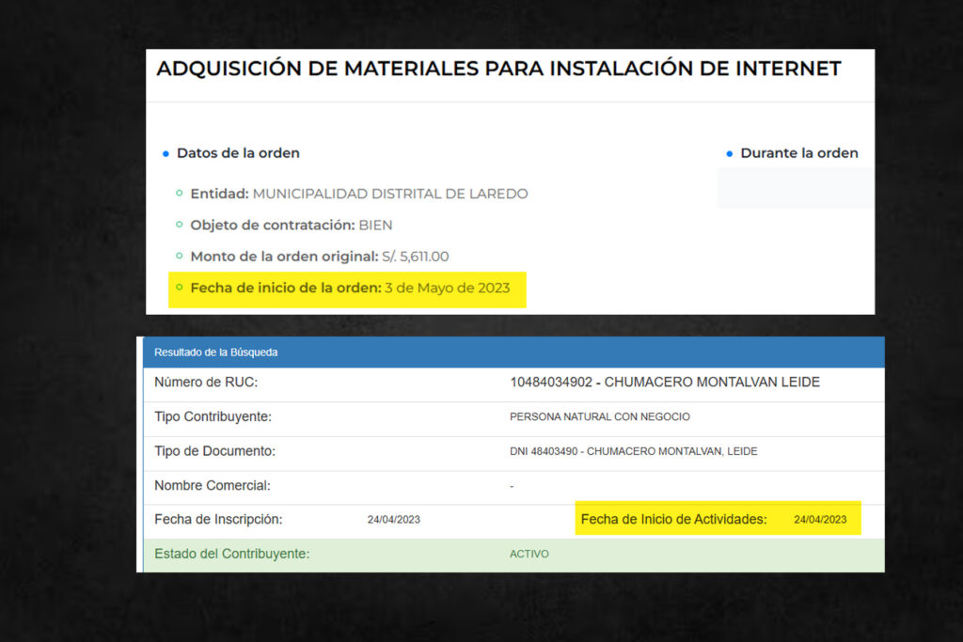The height and width of the screenshot is (642, 963).
Task: Click the circle bullet before Objeto de contratación
Action: 180,226
